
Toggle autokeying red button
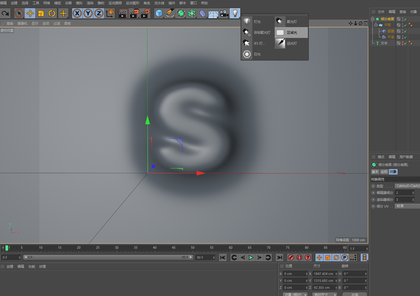click(299, 258)
